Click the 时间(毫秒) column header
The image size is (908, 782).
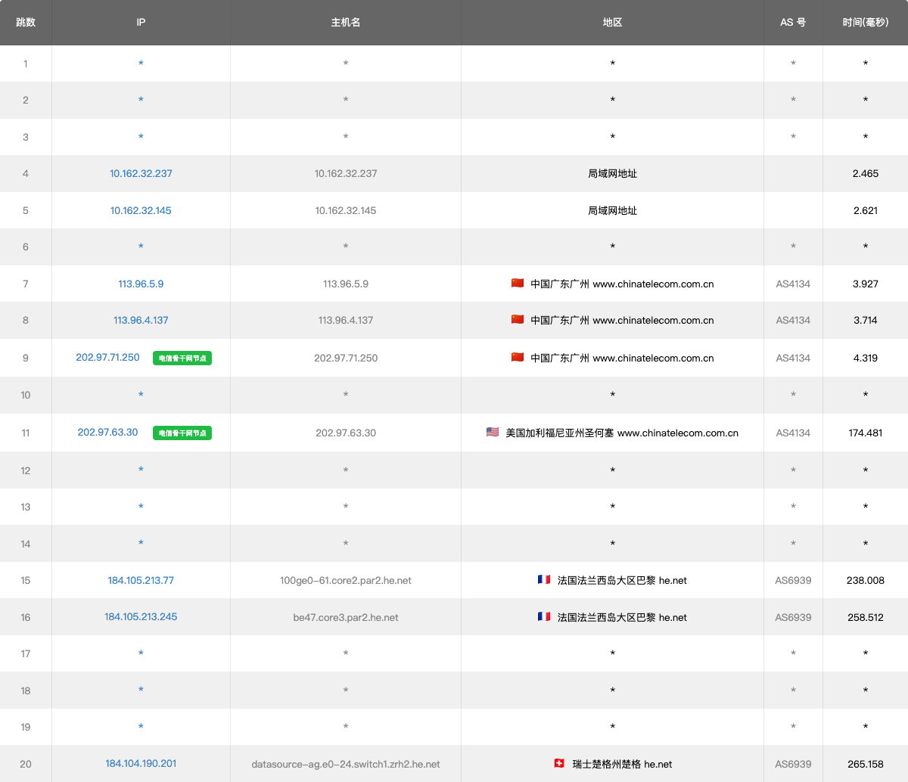click(x=865, y=22)
